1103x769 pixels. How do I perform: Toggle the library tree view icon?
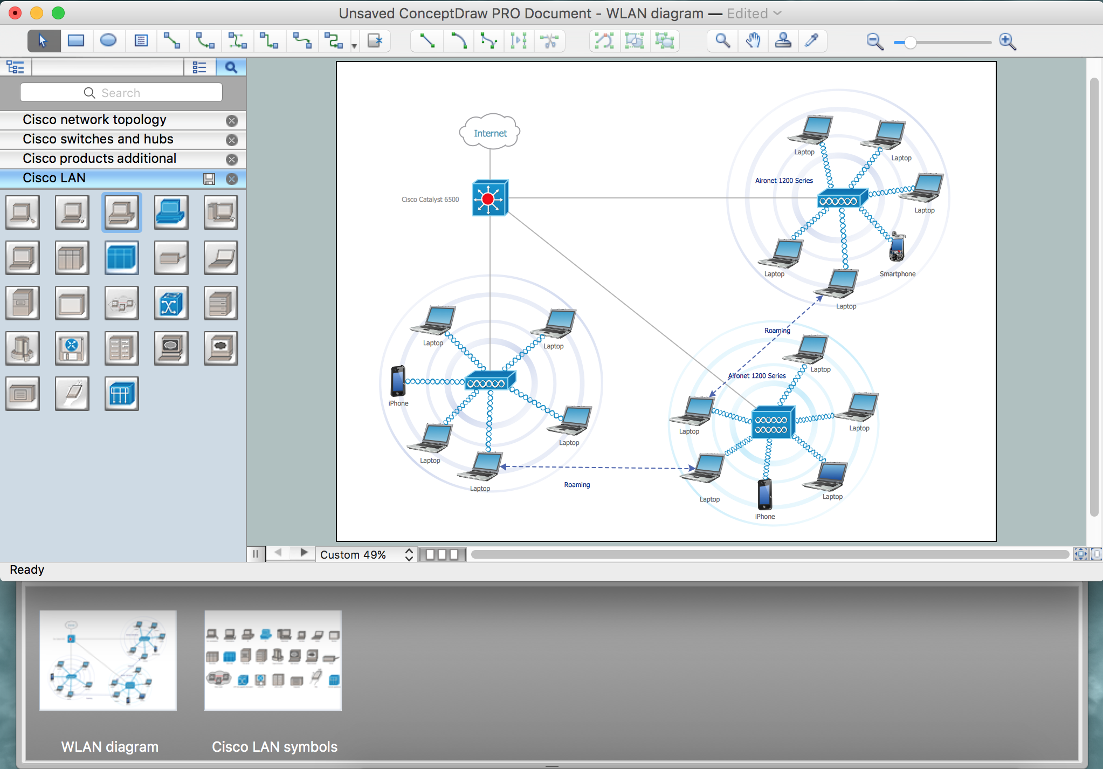tap(16, 67)
